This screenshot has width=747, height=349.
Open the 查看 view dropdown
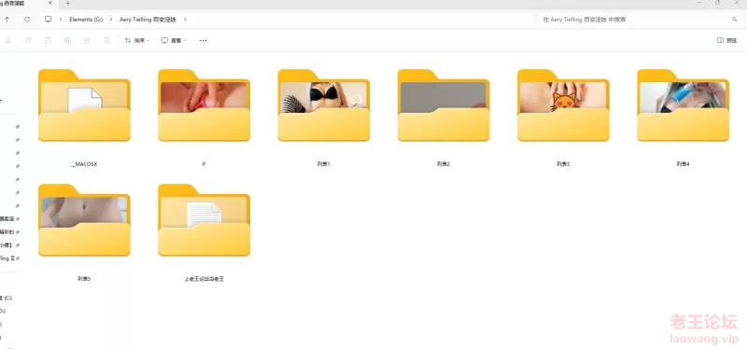point(174,40)
